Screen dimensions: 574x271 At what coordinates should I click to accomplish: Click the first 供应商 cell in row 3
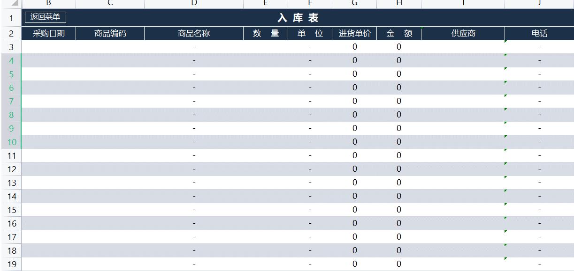pos(463,46)
